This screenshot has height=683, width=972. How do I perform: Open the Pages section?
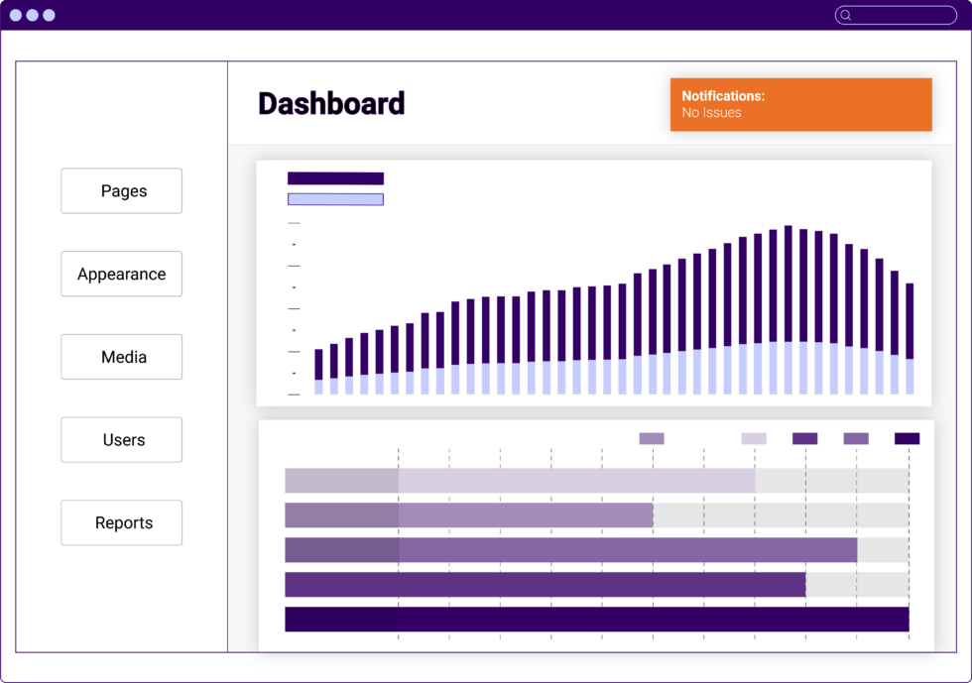coord(122,191)
